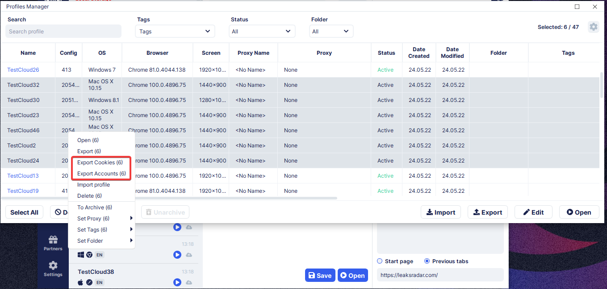Click the horizontal scrollbar under the table

click(170, 198)
